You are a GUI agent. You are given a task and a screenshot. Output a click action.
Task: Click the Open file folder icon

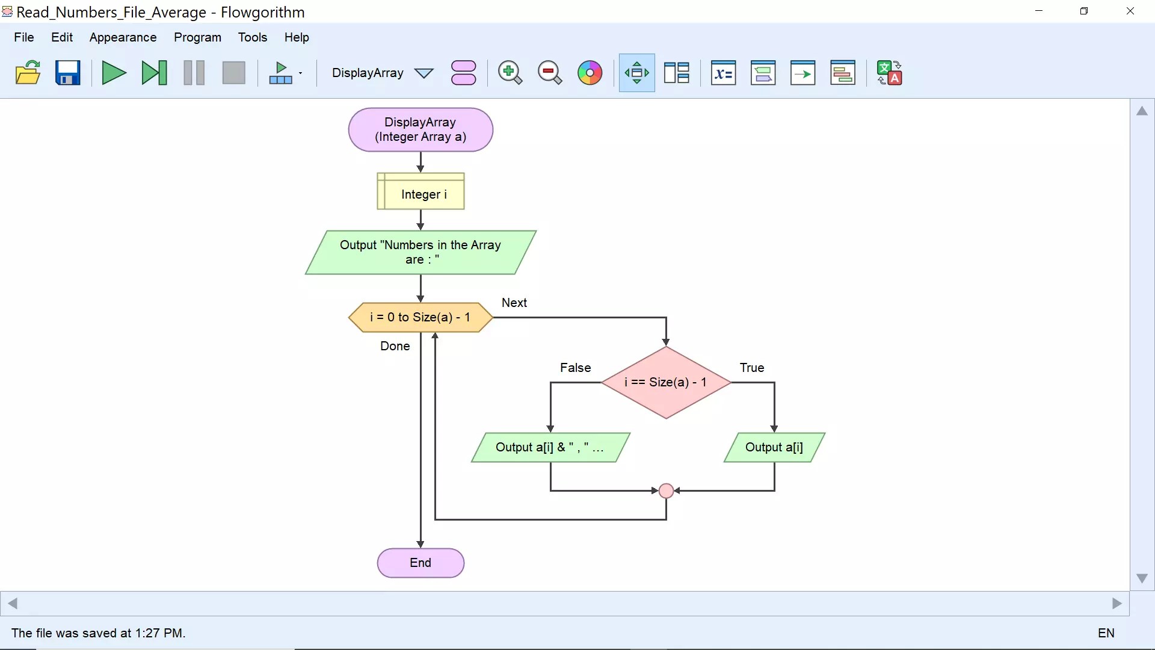coord(28,73)
